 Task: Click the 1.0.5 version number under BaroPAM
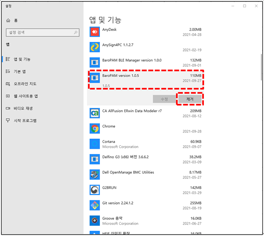(x=106, y=86)
